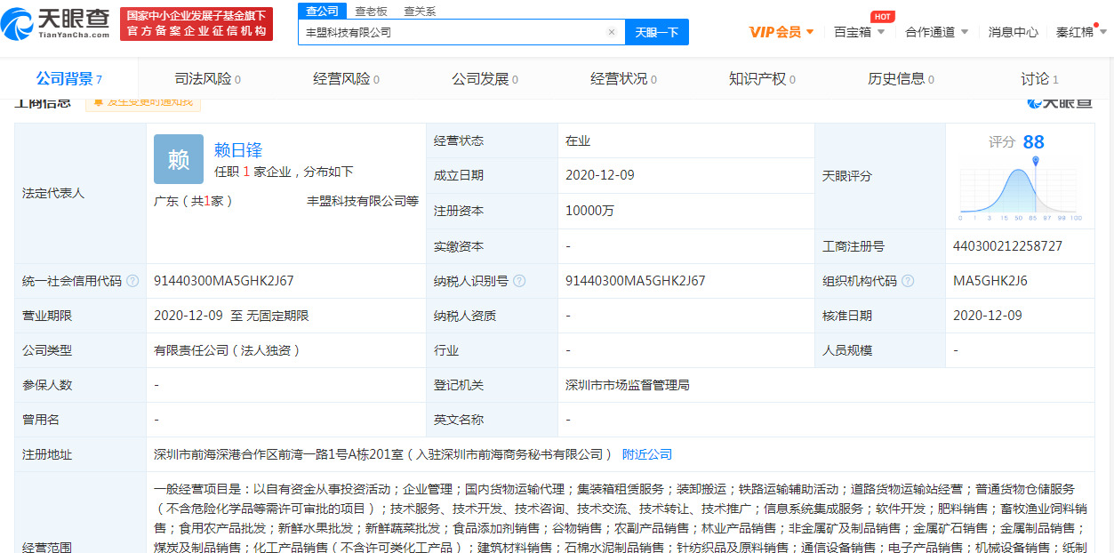Click the help icon next to 统一社会信用代码

click(x=132, y=281)
